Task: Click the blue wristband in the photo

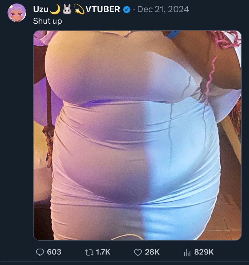Action: click(173, 34)
